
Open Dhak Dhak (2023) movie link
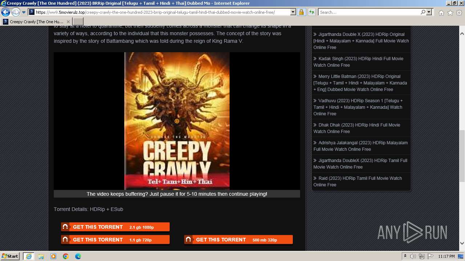357,128
